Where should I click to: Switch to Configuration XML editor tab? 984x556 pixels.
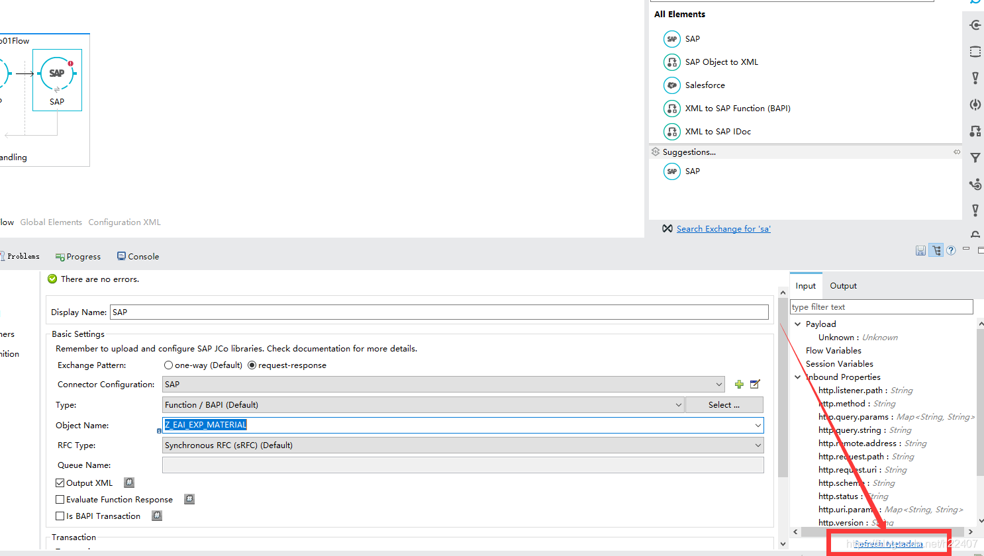[124, 222]
